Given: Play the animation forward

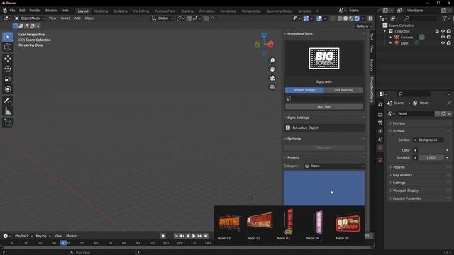Looking at the screenshot, I should pos(194,236).
